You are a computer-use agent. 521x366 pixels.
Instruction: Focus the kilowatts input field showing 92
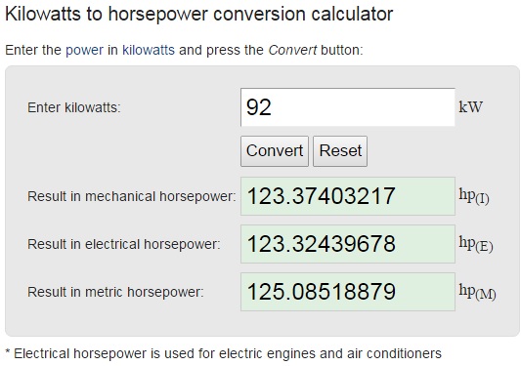(x=348, y=107)
